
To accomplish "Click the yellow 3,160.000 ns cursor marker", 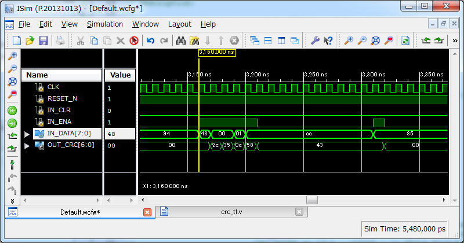I will (217, 52).
